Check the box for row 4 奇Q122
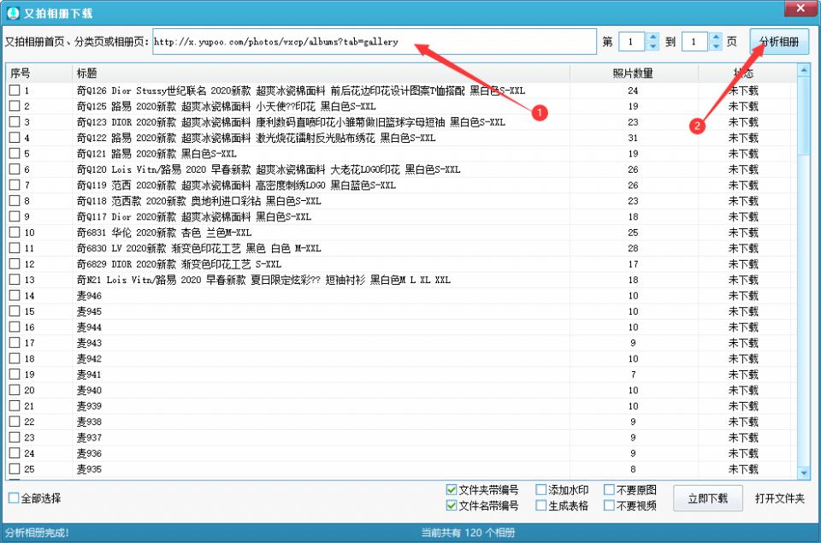 coord(15,137)
